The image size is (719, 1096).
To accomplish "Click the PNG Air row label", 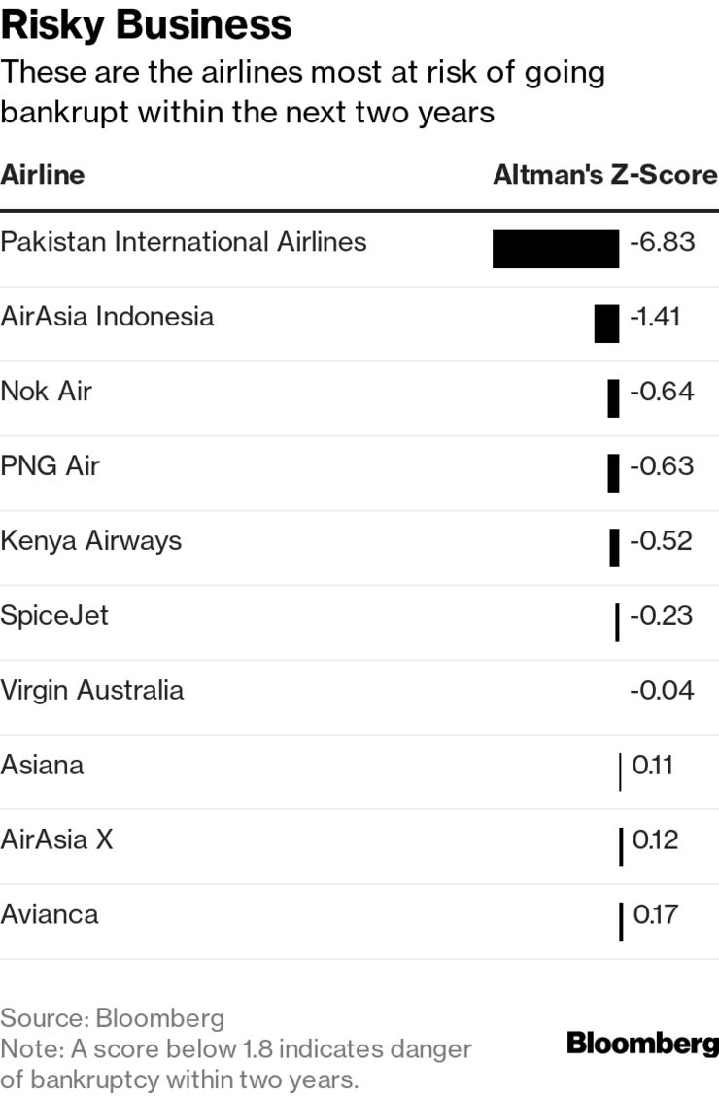I will click(50, 466).
